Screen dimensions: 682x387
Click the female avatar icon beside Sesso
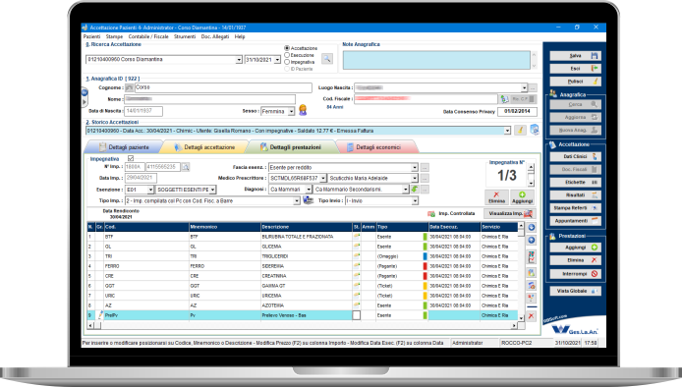point(303,110)
